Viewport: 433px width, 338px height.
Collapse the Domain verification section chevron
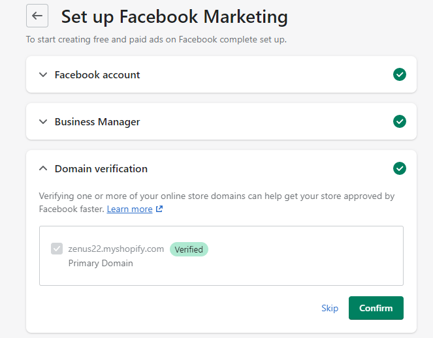(43, 168)
